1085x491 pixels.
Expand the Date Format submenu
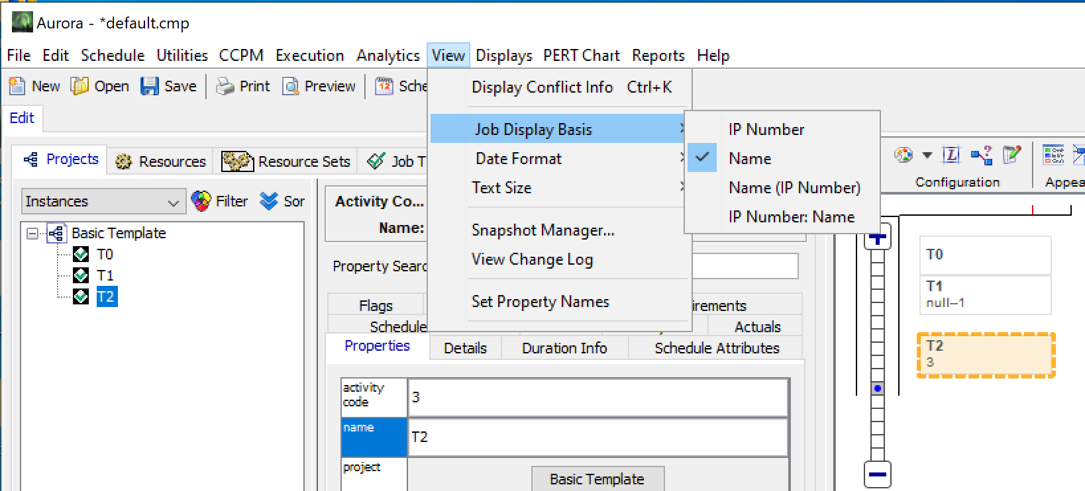[x=519, y=159]
